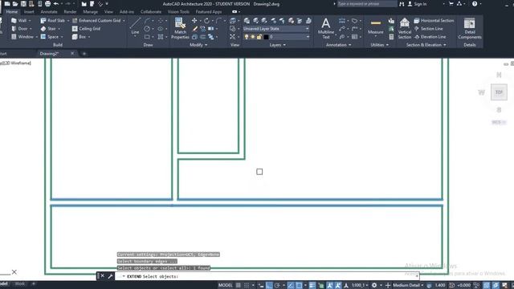514x289 pixels.
Task: Select the Space tool
Action: click(50, 37)
